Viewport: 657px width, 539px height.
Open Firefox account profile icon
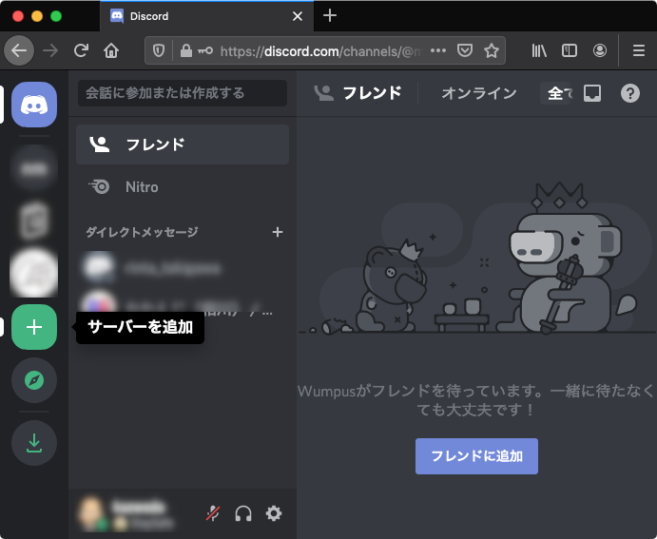(x=600, y=50)
